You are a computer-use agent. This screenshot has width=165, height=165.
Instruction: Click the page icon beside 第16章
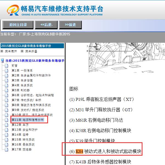pyautogui.click(x=7, y=144)
